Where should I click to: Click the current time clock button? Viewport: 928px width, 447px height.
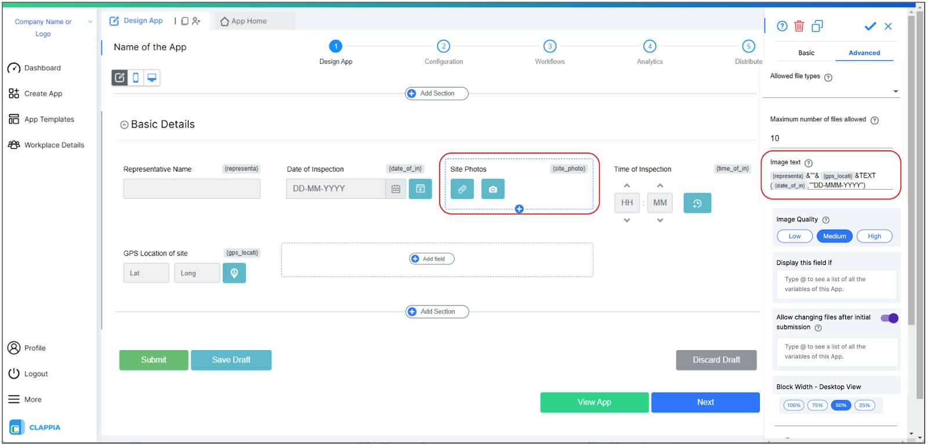click(697, 203)
